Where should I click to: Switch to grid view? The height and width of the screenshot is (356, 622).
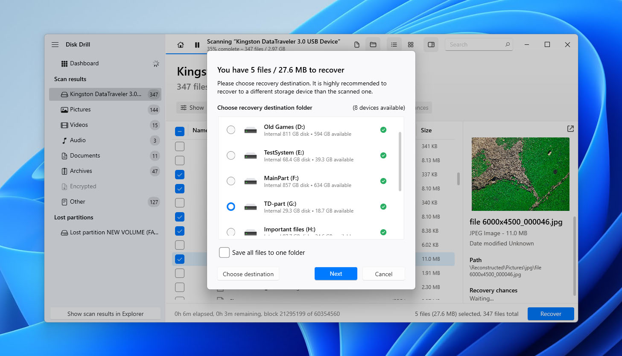[x=411, y=44]
